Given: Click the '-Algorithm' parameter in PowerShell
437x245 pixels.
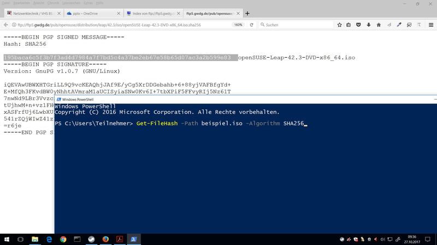Looking at the screenshot, I should pyautogui.click(x=263, y=124).
